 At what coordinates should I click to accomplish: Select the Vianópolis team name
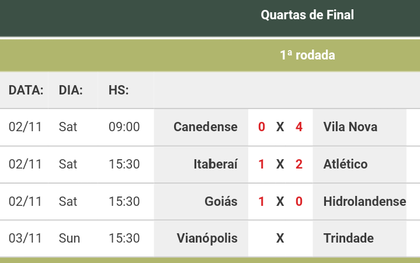(x=207, y=238)
